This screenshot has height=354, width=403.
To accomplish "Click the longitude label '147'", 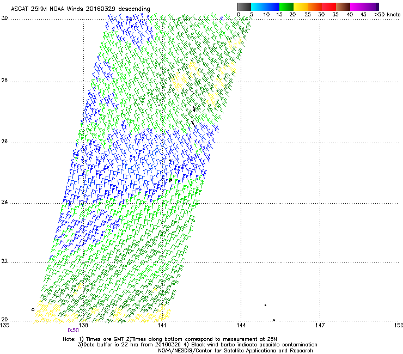I will coord(320,325).
